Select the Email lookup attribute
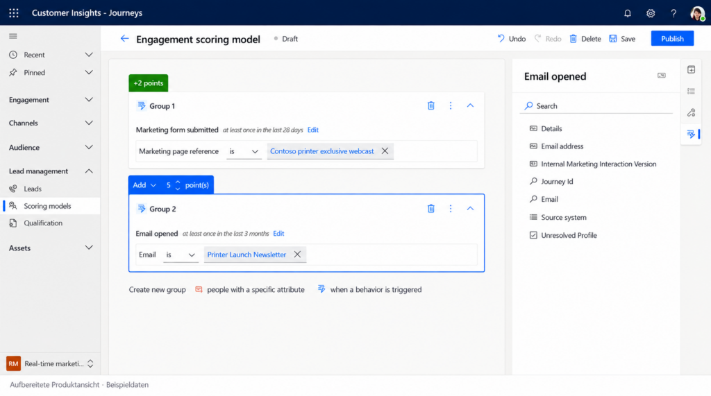711x396 pixels. pos(544,199)
